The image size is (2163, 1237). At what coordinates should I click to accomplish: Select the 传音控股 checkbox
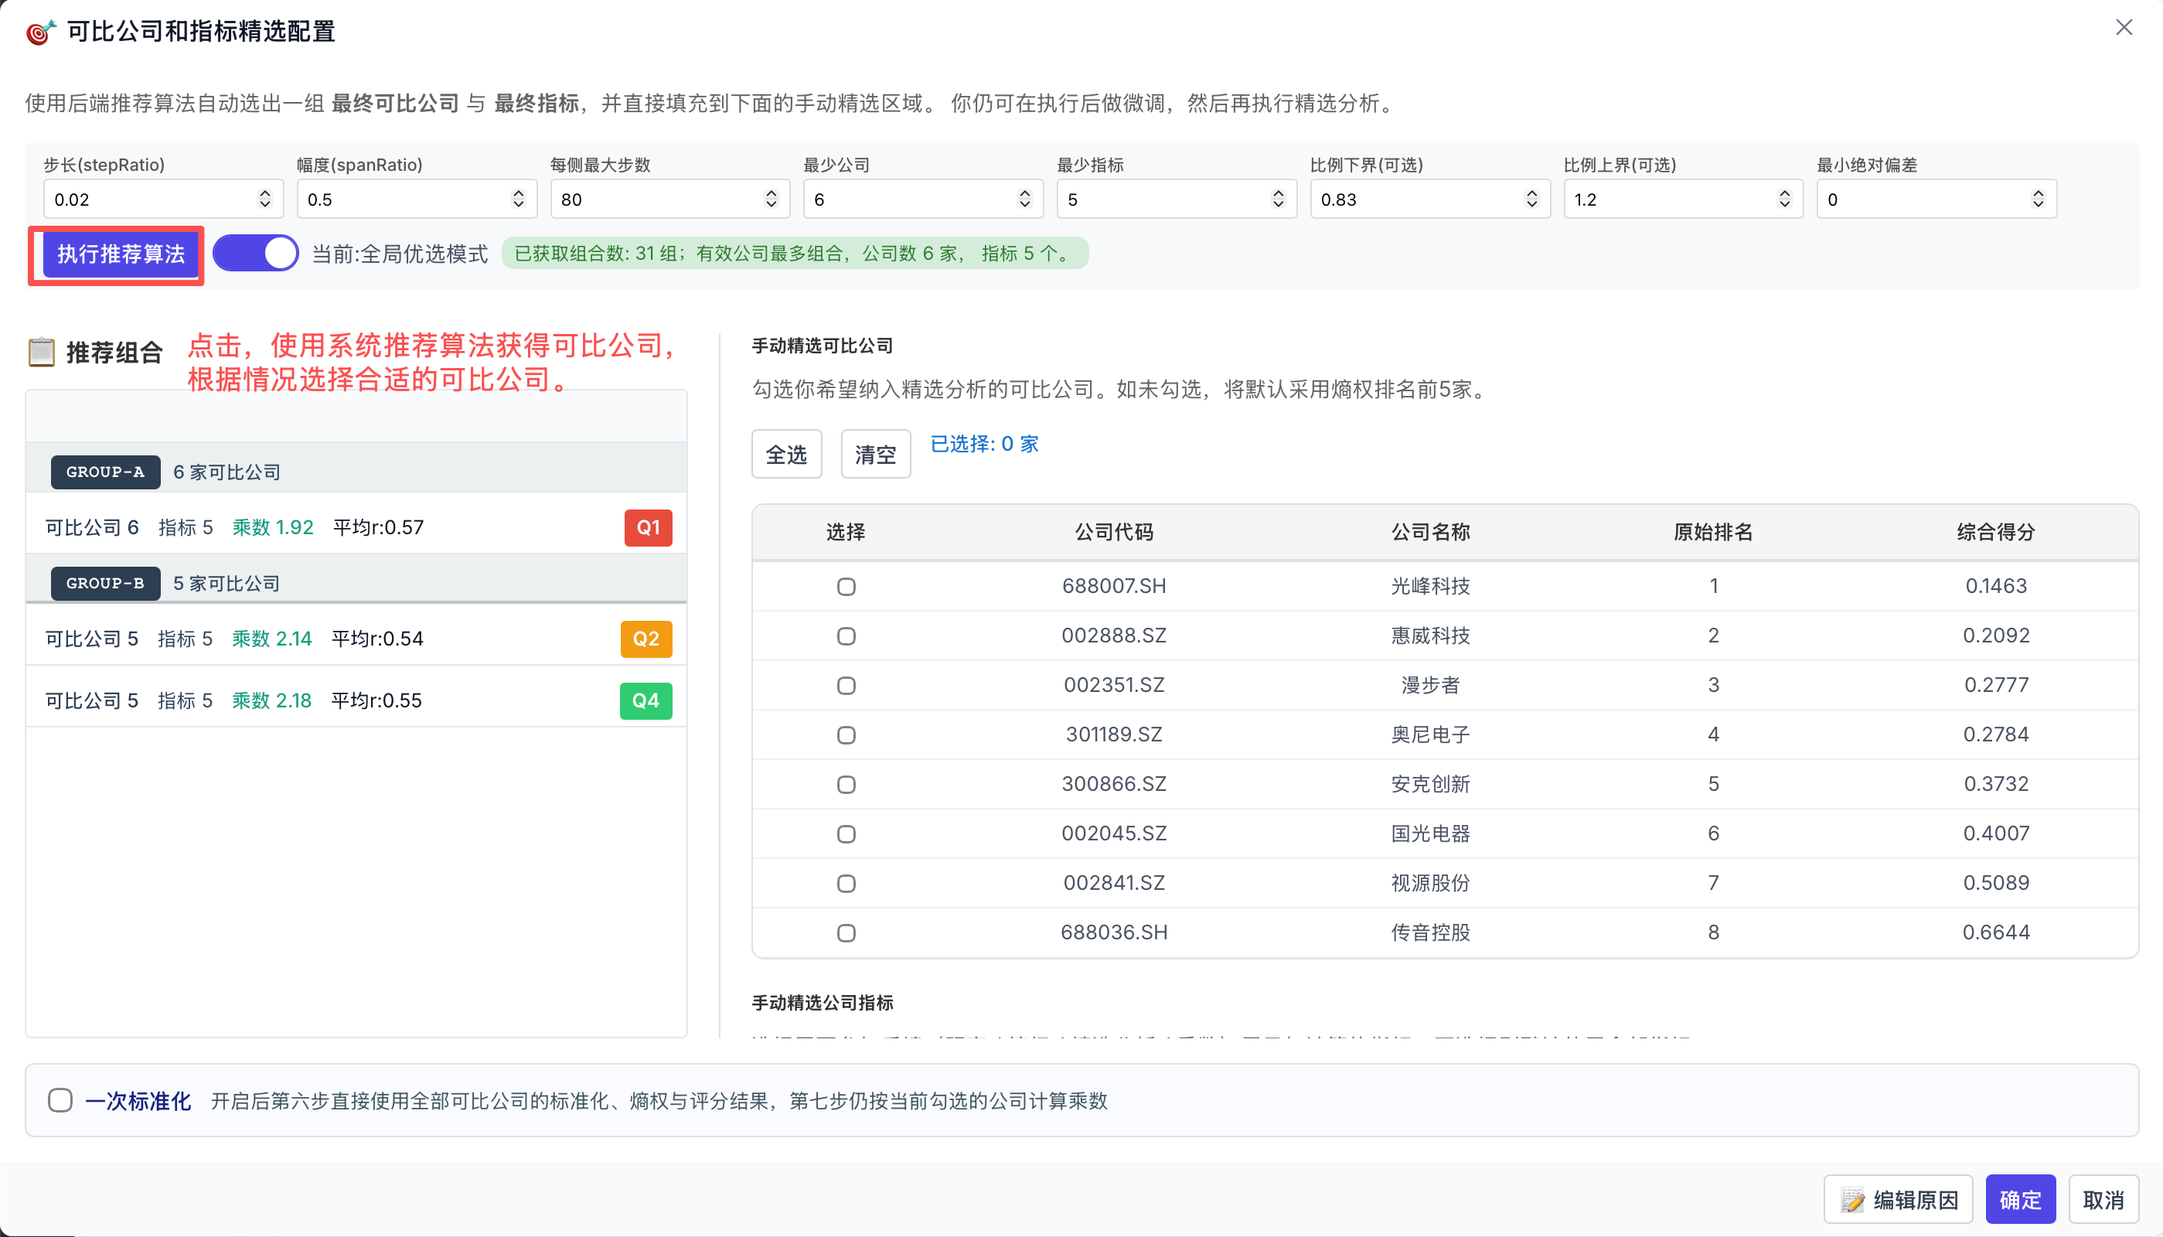click(846, 933)
